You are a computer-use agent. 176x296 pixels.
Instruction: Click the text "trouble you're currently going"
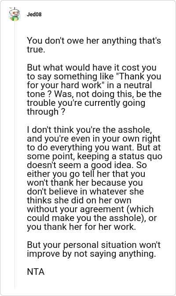tap(86, 103)
